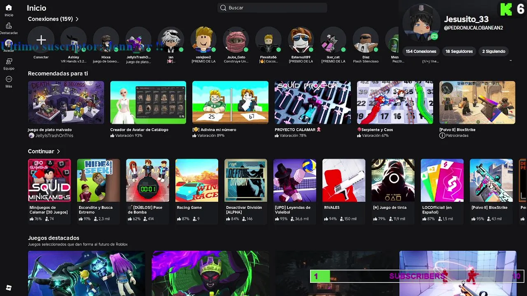Image resolution: width=527 pixels, height=296 pixels.
Task: Click the @PEDRONUCALOBANEAN2 username text
Action: pos(473,28)
